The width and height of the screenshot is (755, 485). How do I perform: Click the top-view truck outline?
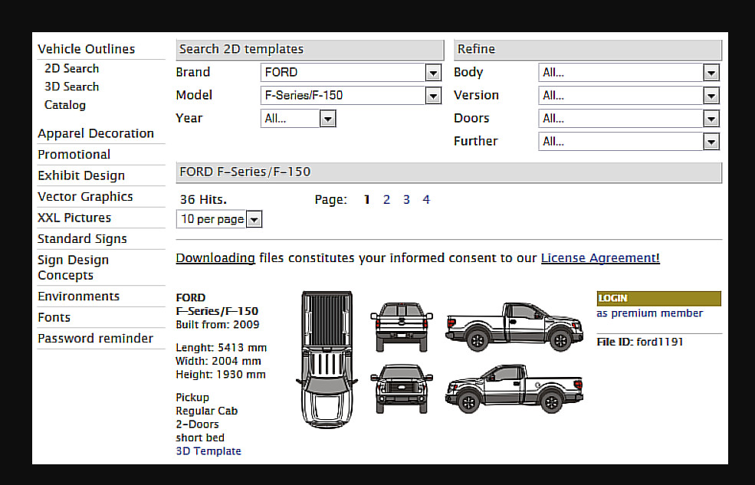[327, 359]
